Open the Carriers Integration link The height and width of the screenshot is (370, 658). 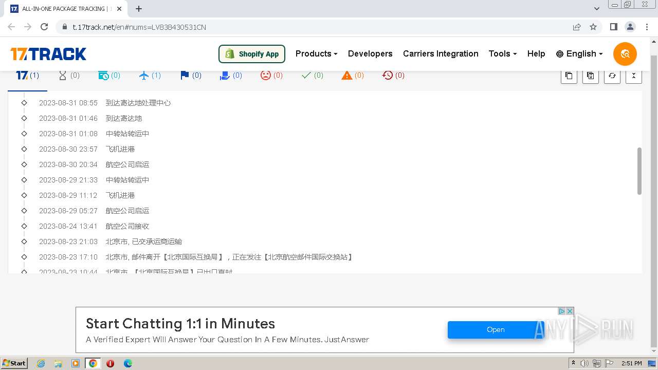(441, 53)
